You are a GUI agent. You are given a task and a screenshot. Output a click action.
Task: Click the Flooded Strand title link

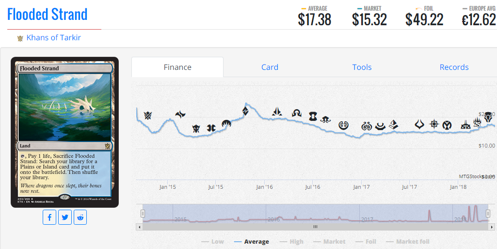48,15
